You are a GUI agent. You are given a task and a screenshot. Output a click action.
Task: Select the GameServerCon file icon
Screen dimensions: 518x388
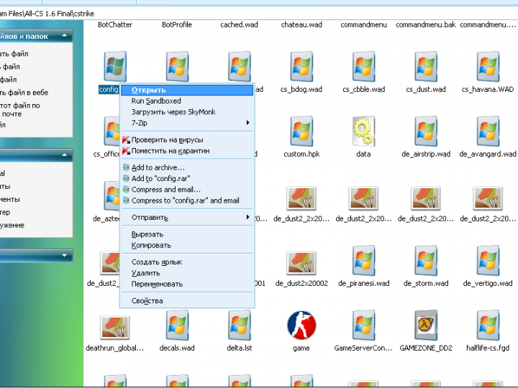364,325
